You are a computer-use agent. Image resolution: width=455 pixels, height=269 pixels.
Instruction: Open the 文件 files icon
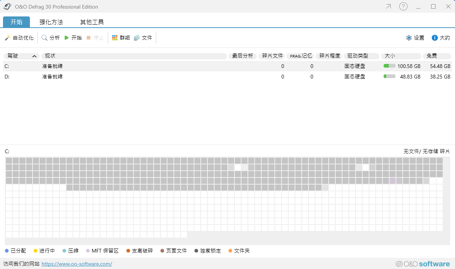pyautogui.click(x=136, y=38)
